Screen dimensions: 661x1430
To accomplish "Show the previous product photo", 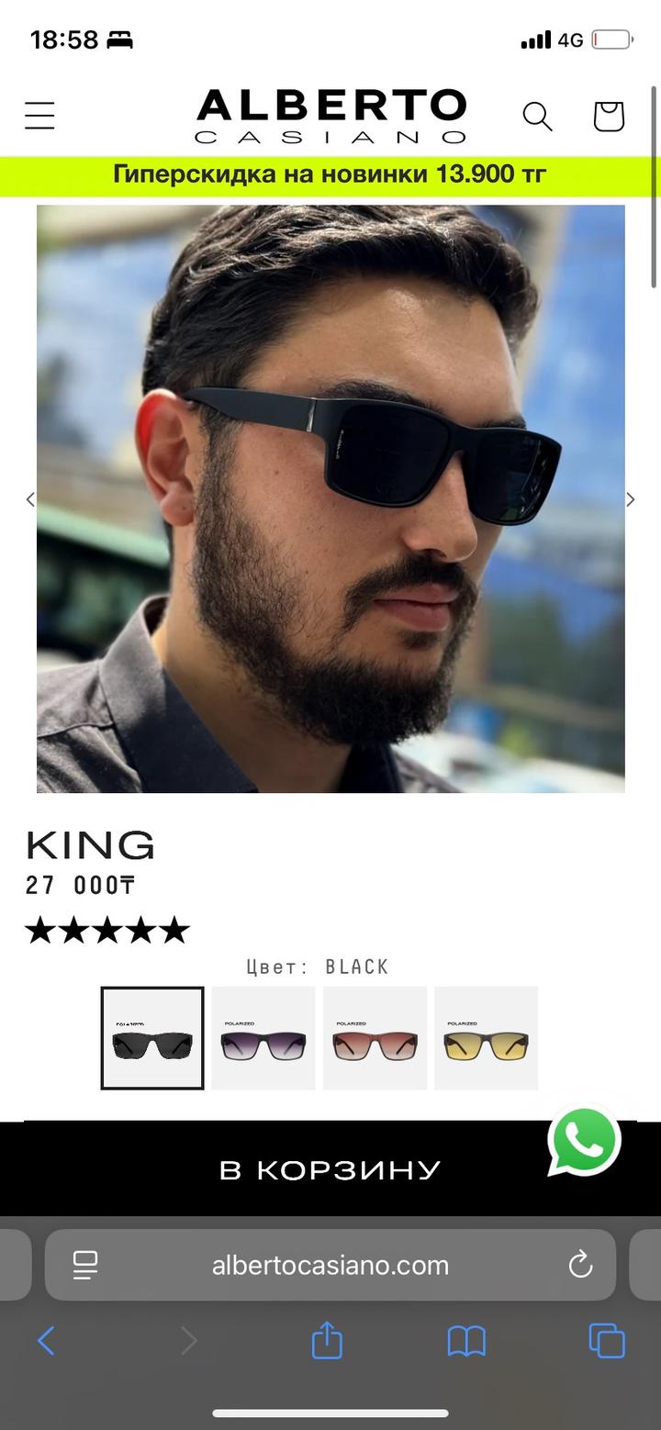I will (30, 499).
